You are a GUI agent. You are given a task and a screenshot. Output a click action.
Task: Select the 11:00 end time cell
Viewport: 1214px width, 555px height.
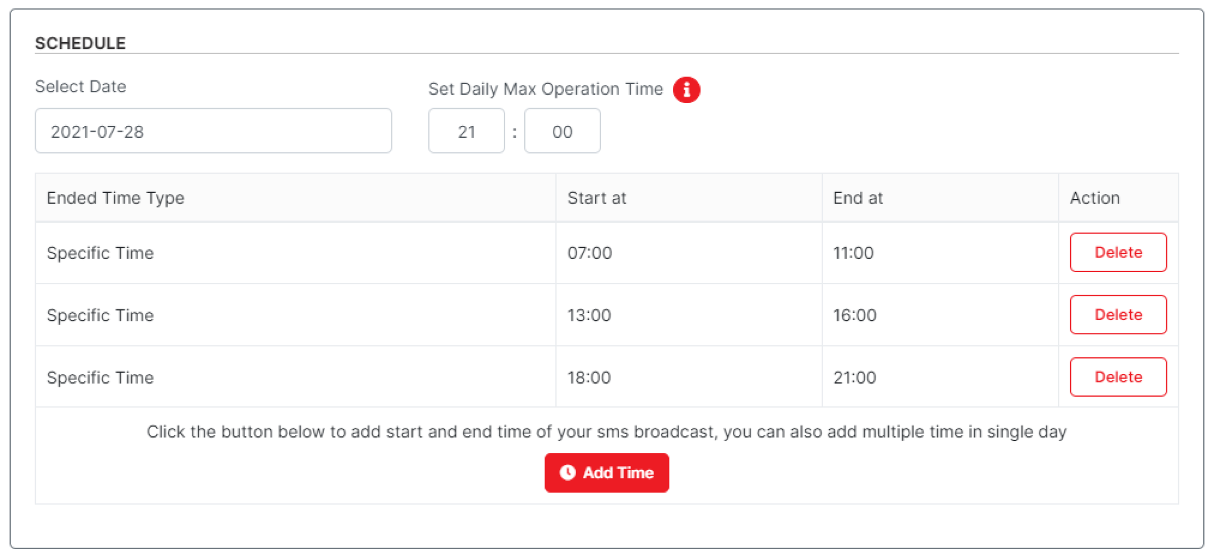(x=853, y=253)
